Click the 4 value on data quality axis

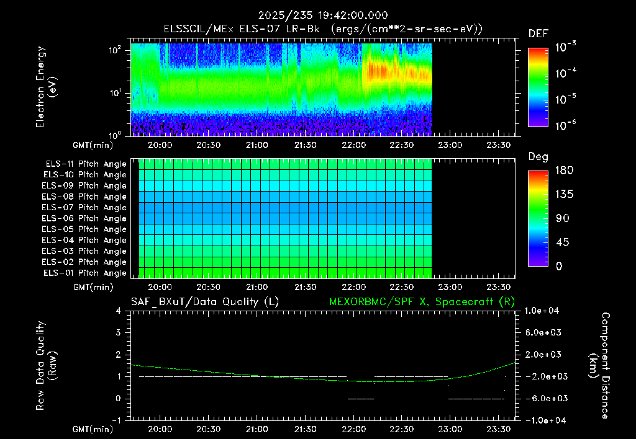click(x=119, y=311)
